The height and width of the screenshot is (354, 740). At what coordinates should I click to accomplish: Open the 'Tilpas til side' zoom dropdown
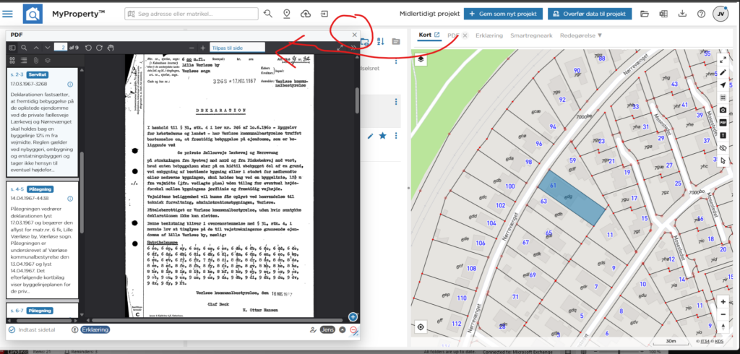(237, 48)
